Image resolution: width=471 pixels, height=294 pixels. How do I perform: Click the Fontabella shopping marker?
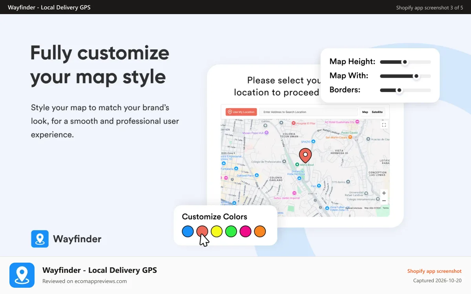236,169
